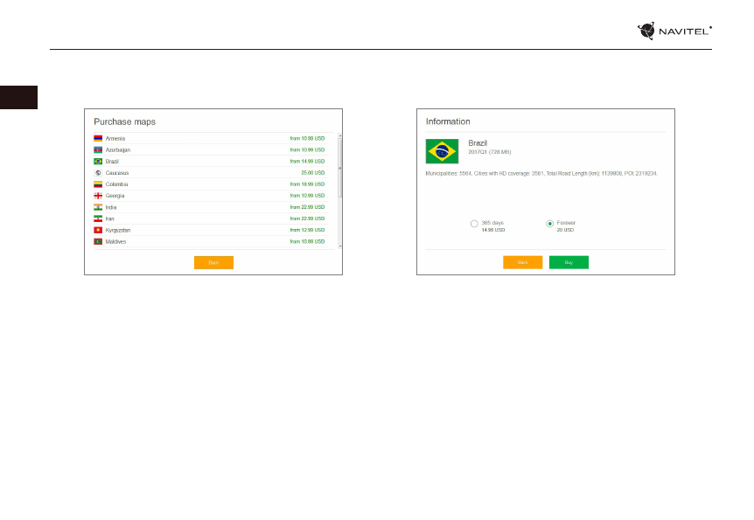Screen dimensions: 754x520
Task: Go Back from the Information dialog
Action: 522,262
